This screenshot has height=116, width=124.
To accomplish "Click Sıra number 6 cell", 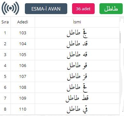I will [5, 87].
